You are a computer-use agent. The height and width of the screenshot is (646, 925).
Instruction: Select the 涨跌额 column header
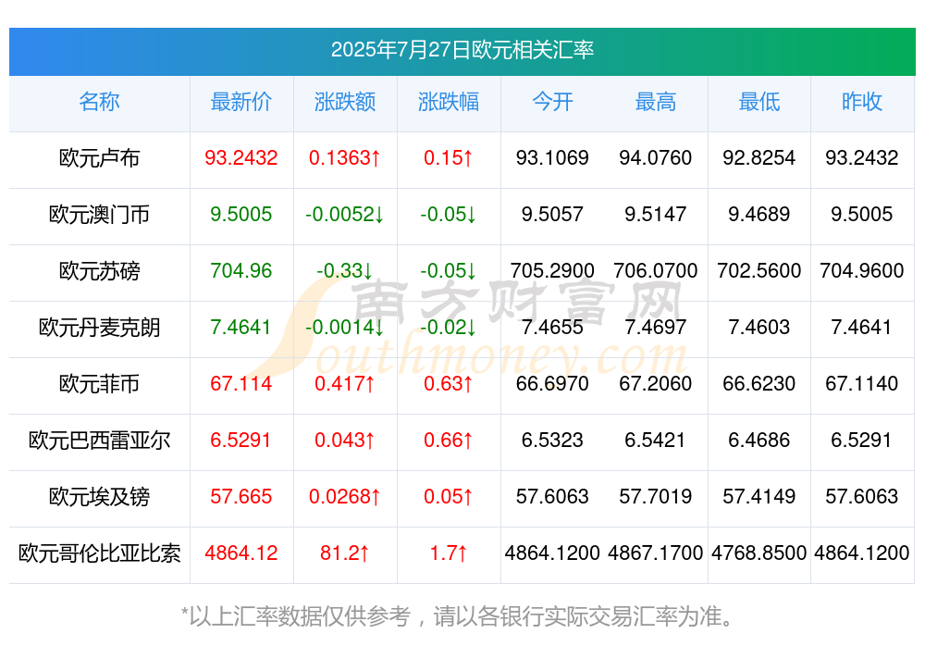point(344,102)
